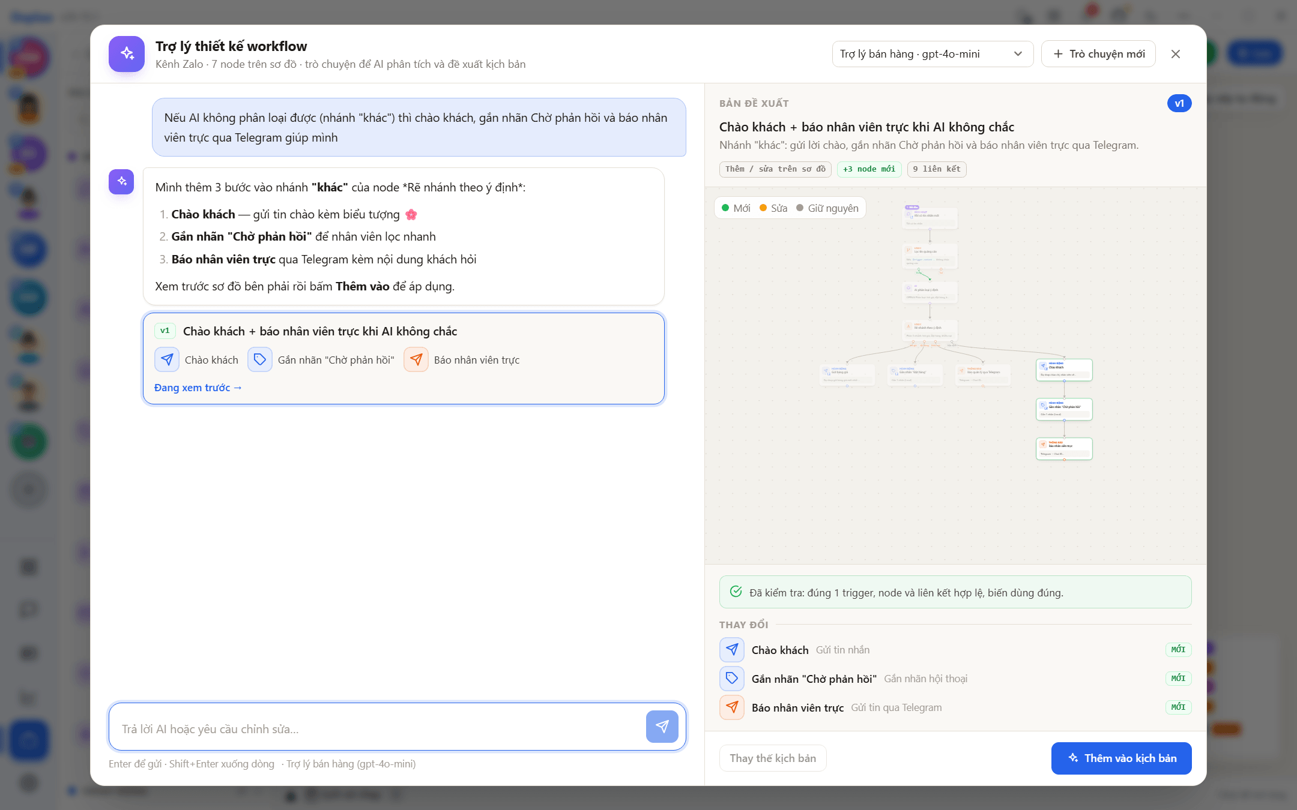Screen dimensions: 1297x810
Task: Open the 'Đang xem trước →' link
Action: [x=198, y=388]
